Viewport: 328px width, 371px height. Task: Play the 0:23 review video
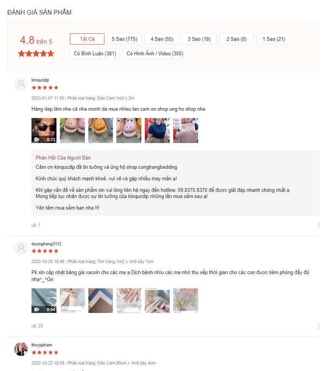click(x=44, y=130)
